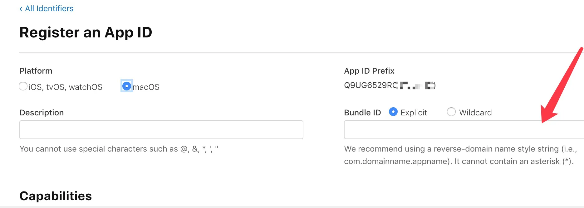The height and width of the screenshot is (208, 584).
Task: Select the macOS platform radio button
Action: tap(127, 86)
